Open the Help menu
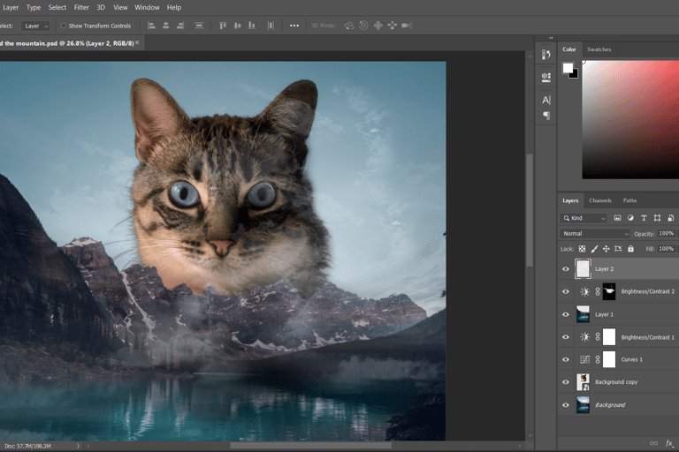This screenshot has height=452, width=679. (174, 7)
